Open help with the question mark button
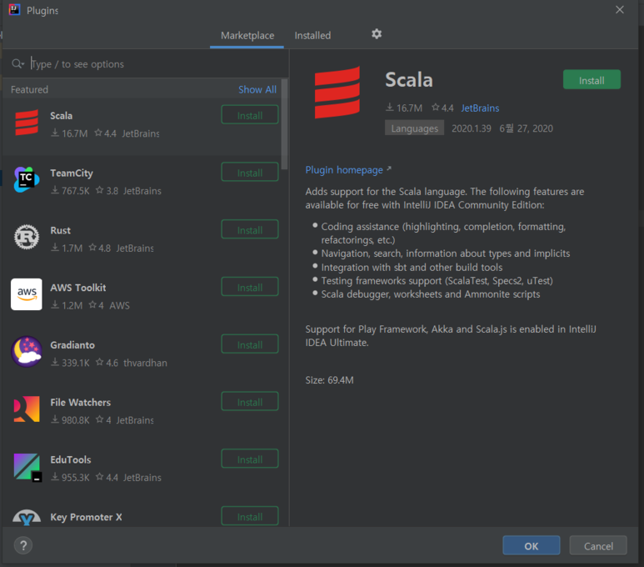 pyautogui.click(x=23, y=545)
